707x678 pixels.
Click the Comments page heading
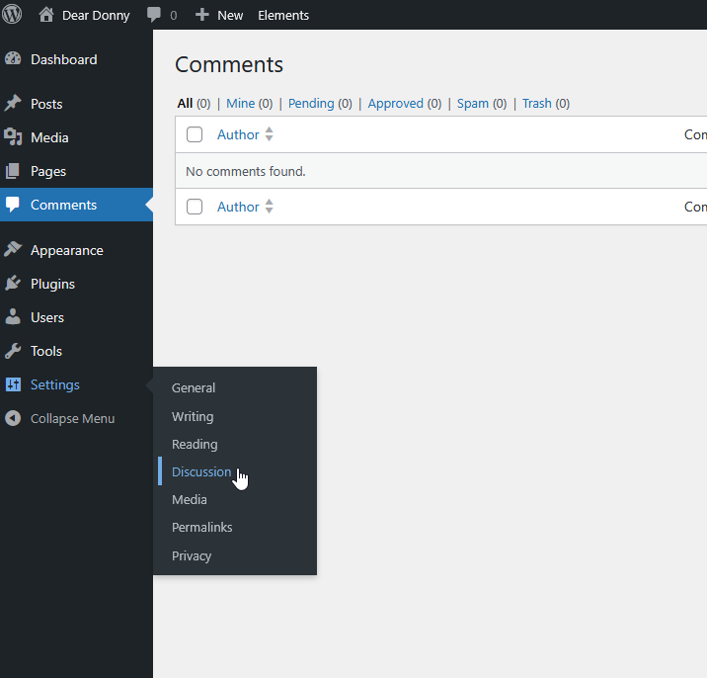(229, 64)
